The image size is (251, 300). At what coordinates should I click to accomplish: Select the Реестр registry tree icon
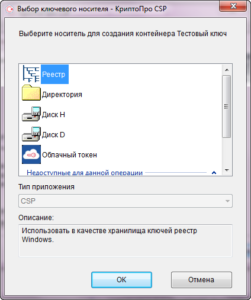[31, 74]
